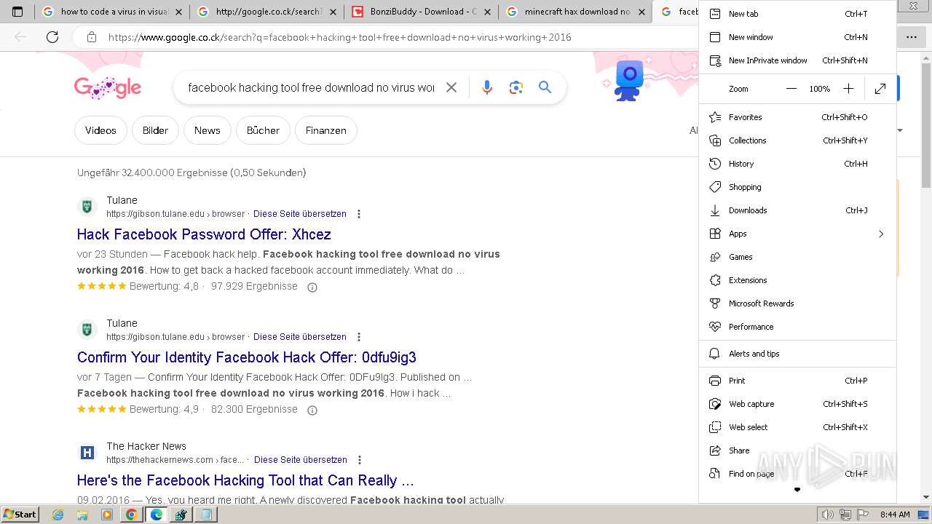Open options for first Tulane result
This screenshot has height=524, width=932.
click(x=359, y=214)
